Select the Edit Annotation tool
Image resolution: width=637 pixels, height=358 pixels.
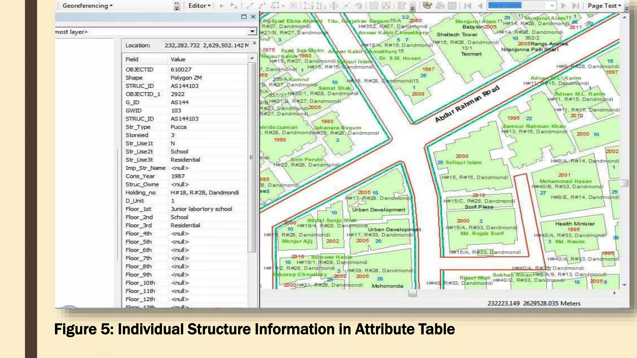click(x=234, y=6)
